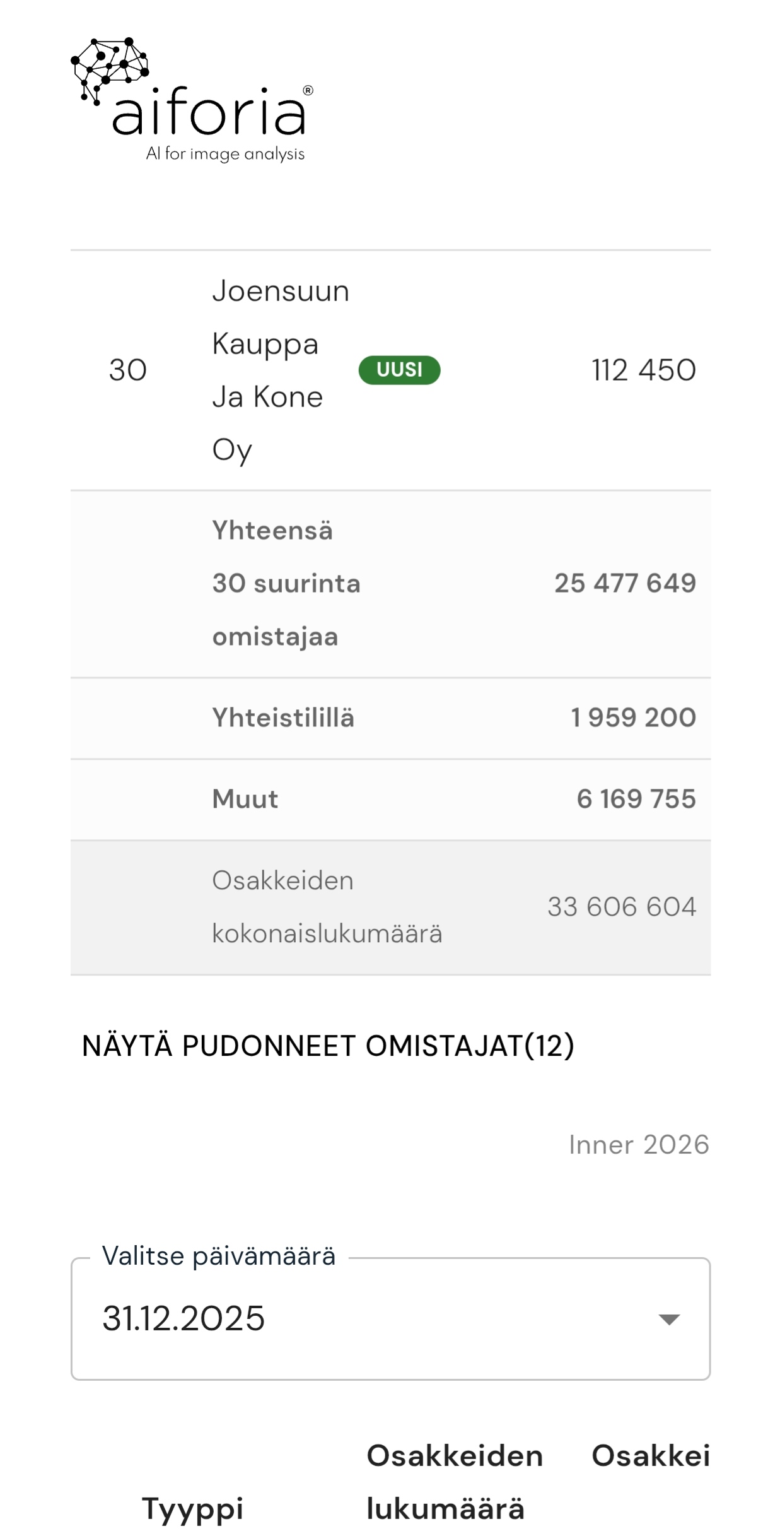768x1531 pixels.
Task: Click the Aiforia logo
Action: [x=192, y=100]
